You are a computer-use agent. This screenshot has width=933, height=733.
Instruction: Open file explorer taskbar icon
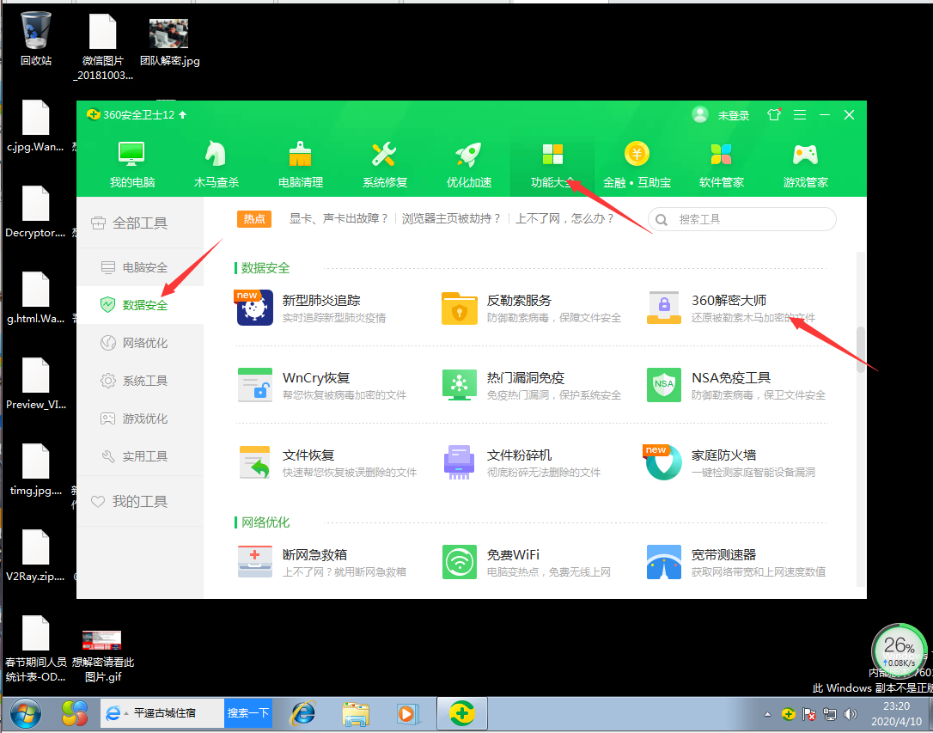pyautogui.click(x=355, y=713)
